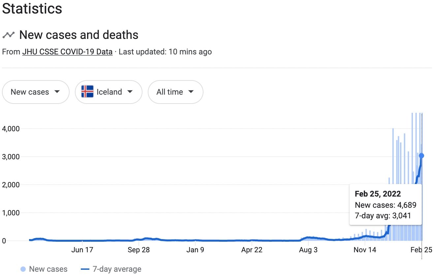Click the Statistics title text

tap(32, 9)
